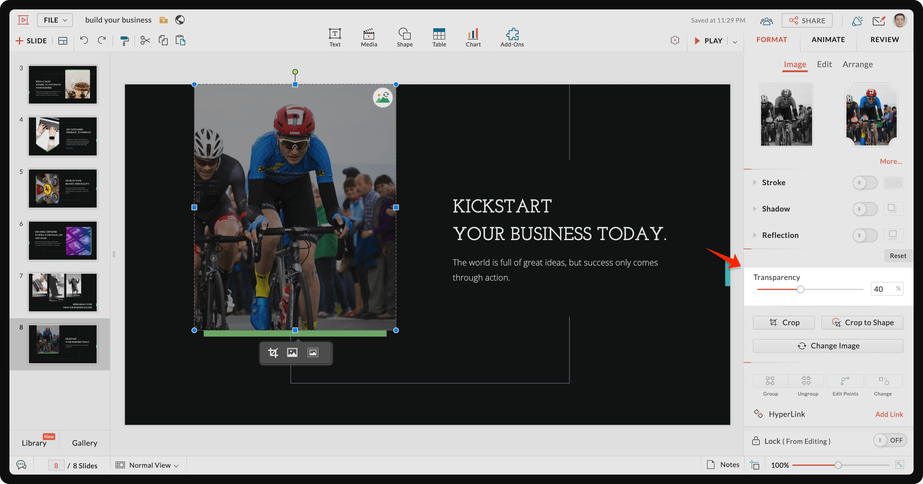923x484 pixels.
Task: Turn on the Shadow toggle
Action: (x=865, y=209)
